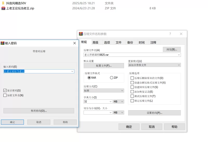The image size is (208, 142).
Task: Switch to the 备份 tab
Action: [x=130, y=42]
